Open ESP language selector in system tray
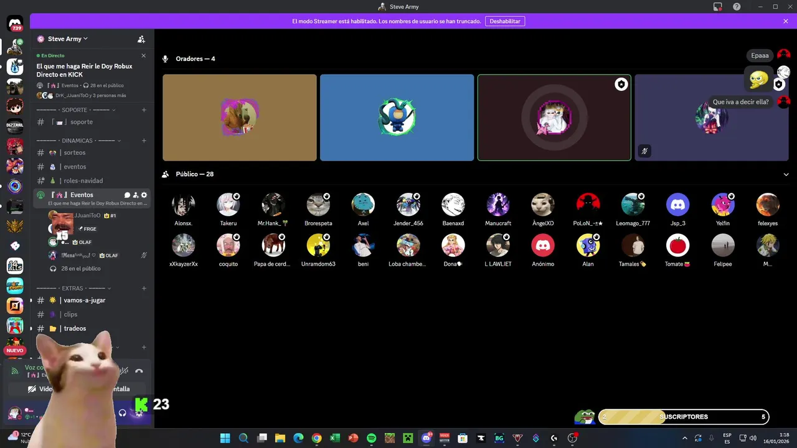This screenshot has height=448, width=797. (x=727, y=438)
